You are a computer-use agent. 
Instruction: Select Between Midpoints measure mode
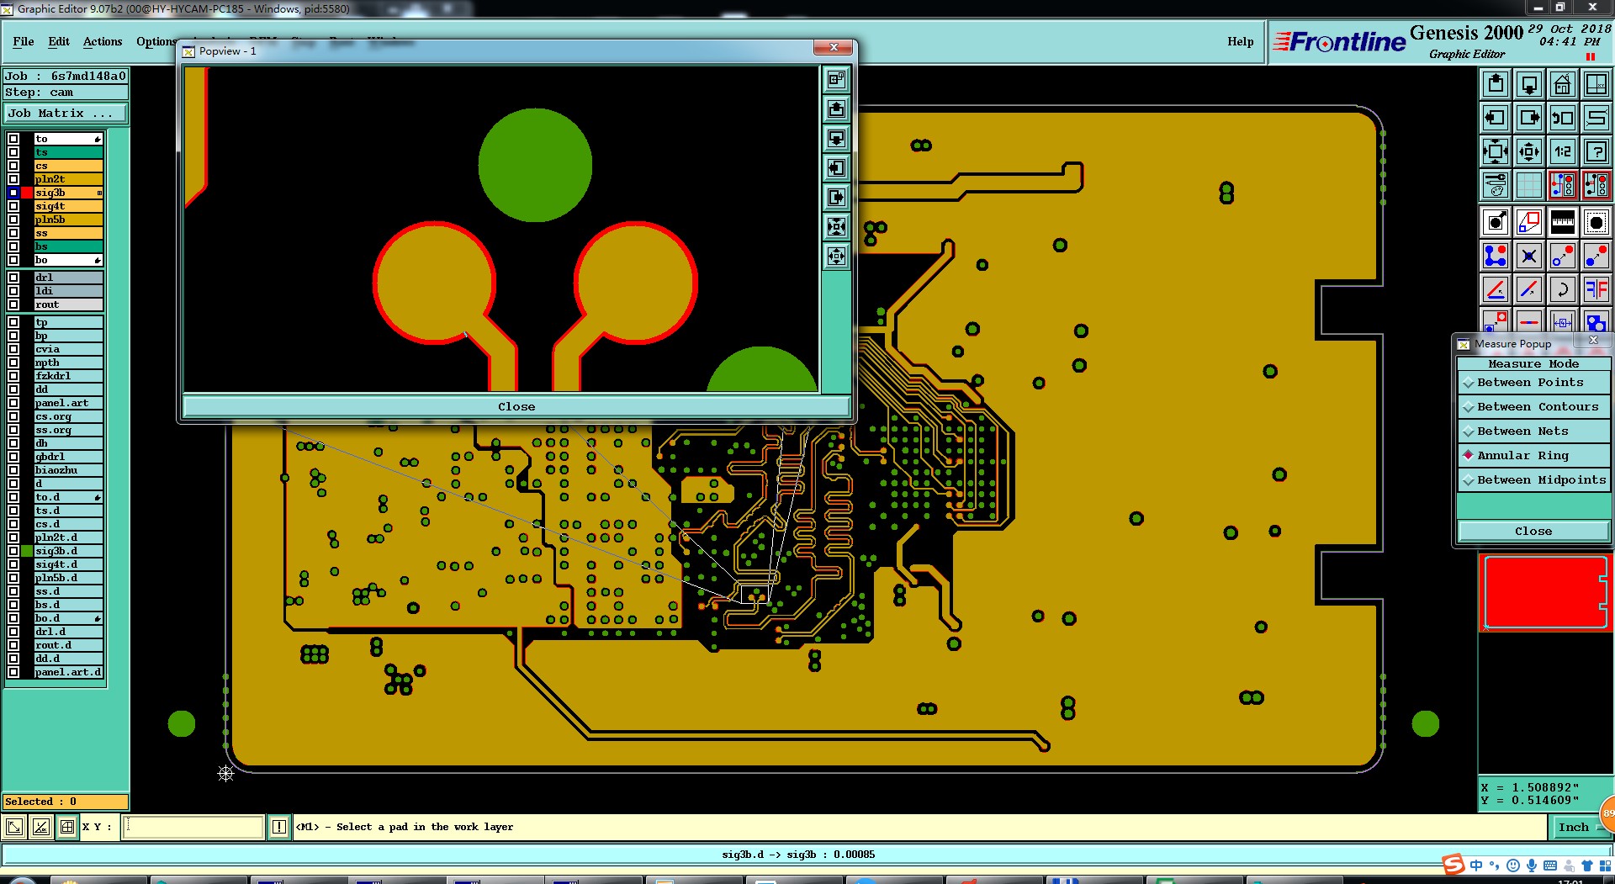point(1533,479)
